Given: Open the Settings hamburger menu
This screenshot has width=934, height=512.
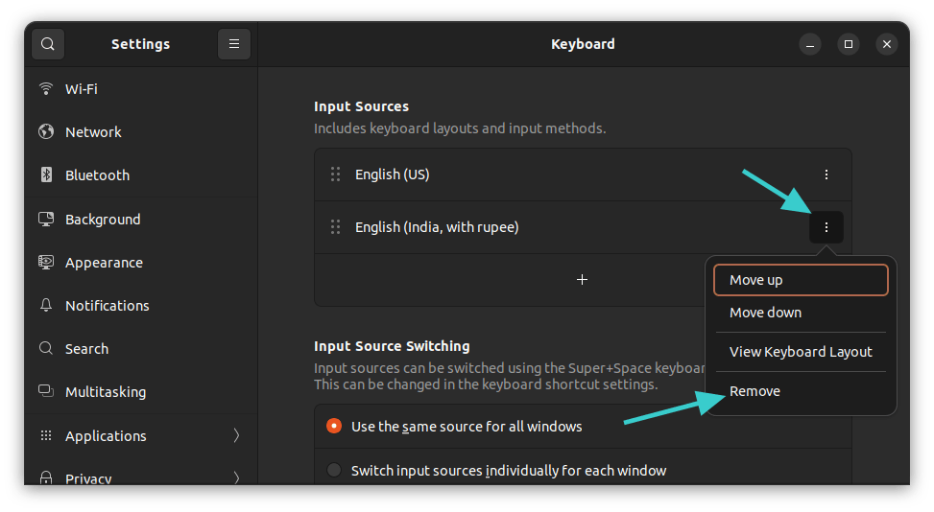Looking at the screenshot, I should click(x=234, y=44).
